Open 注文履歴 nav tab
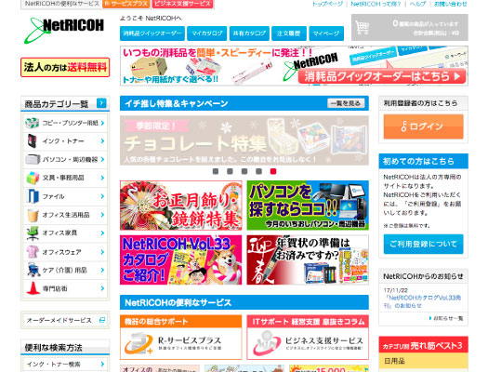 click(x=289, y=33)
